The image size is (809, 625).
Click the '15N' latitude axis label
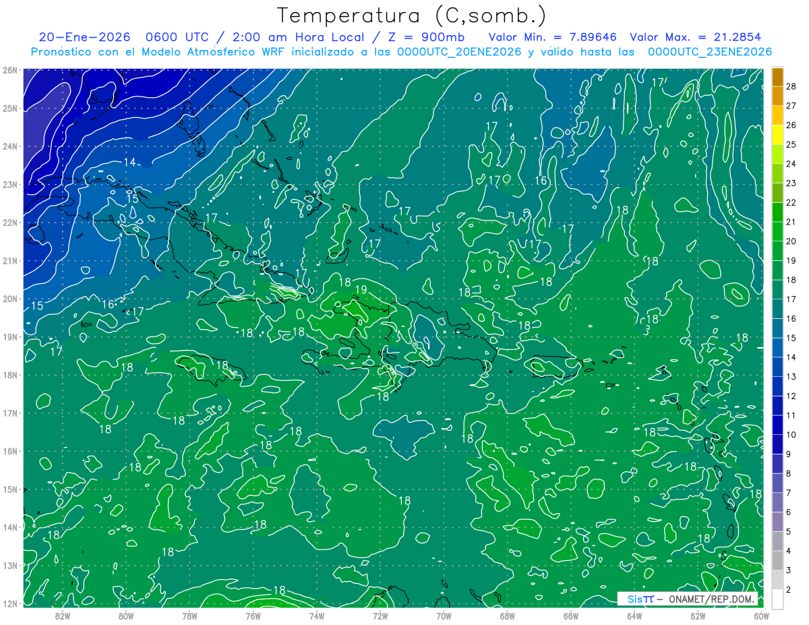pos(10,489)
